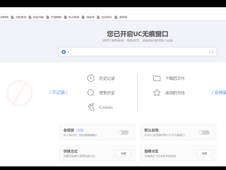This screenshot has height=170, width=226.
Task: Focus the incognito search input field
Action: [x=138, y=52]
